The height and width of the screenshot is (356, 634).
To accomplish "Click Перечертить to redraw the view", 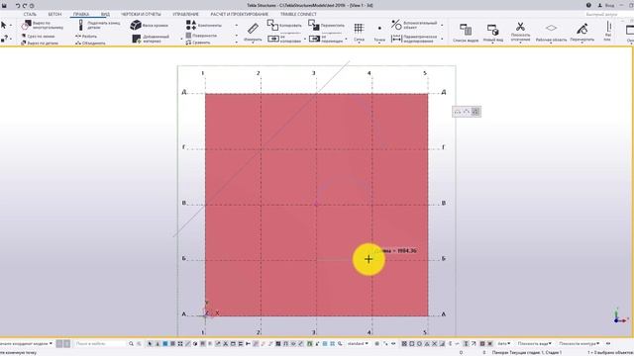I will 582,33.
